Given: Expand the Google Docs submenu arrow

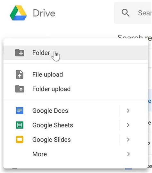Looking at the screenshot, I should 128,110.
